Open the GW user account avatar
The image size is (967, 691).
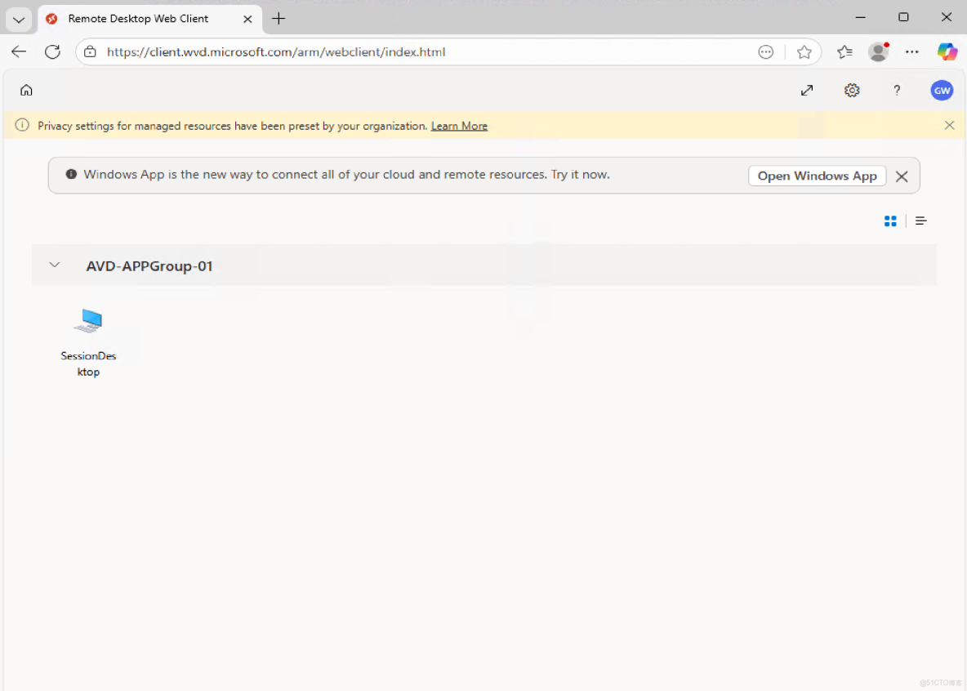click(x=942, y=90)
